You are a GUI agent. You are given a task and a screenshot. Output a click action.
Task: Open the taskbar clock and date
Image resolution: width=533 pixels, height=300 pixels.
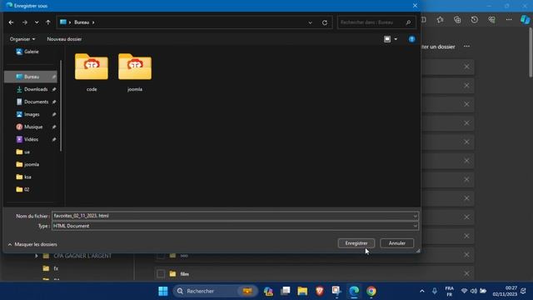pyautogui.click(x=505, y=291)
